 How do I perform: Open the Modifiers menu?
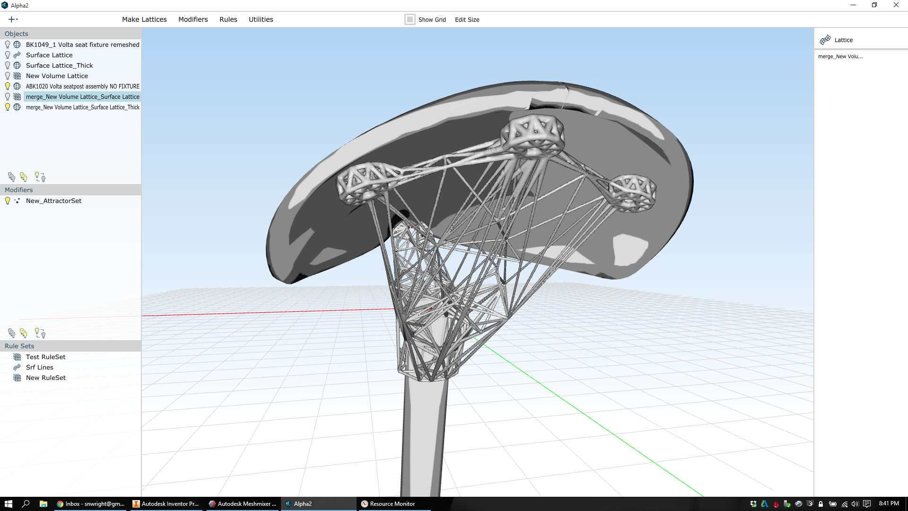tap(193, 19)
